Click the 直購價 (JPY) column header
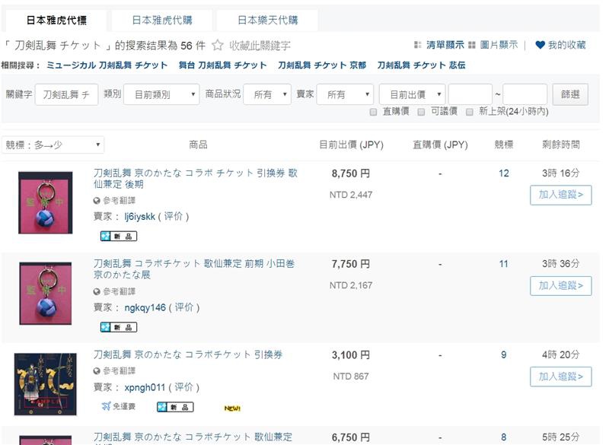Viewport: 609px width, 445px height. [440, 145]
